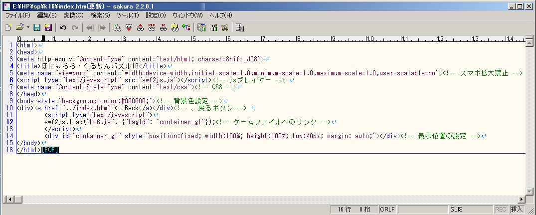
Task: Click line number 16
Action: coord(9,150)
